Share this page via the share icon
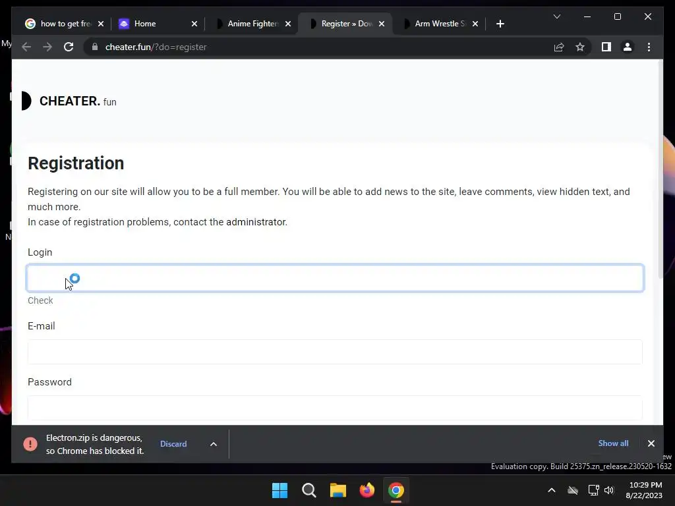The width and height of the screenshot is (675, 506). pos(559,47)
